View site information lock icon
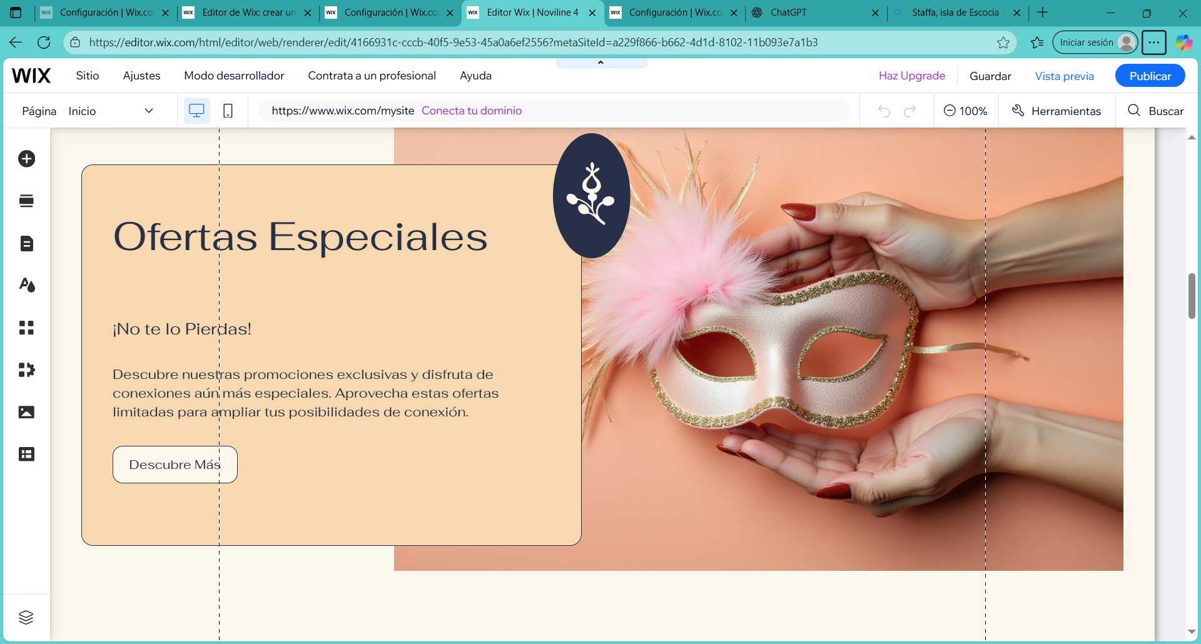Viewport: 1201px width, 644px height. tap(75, 43)
